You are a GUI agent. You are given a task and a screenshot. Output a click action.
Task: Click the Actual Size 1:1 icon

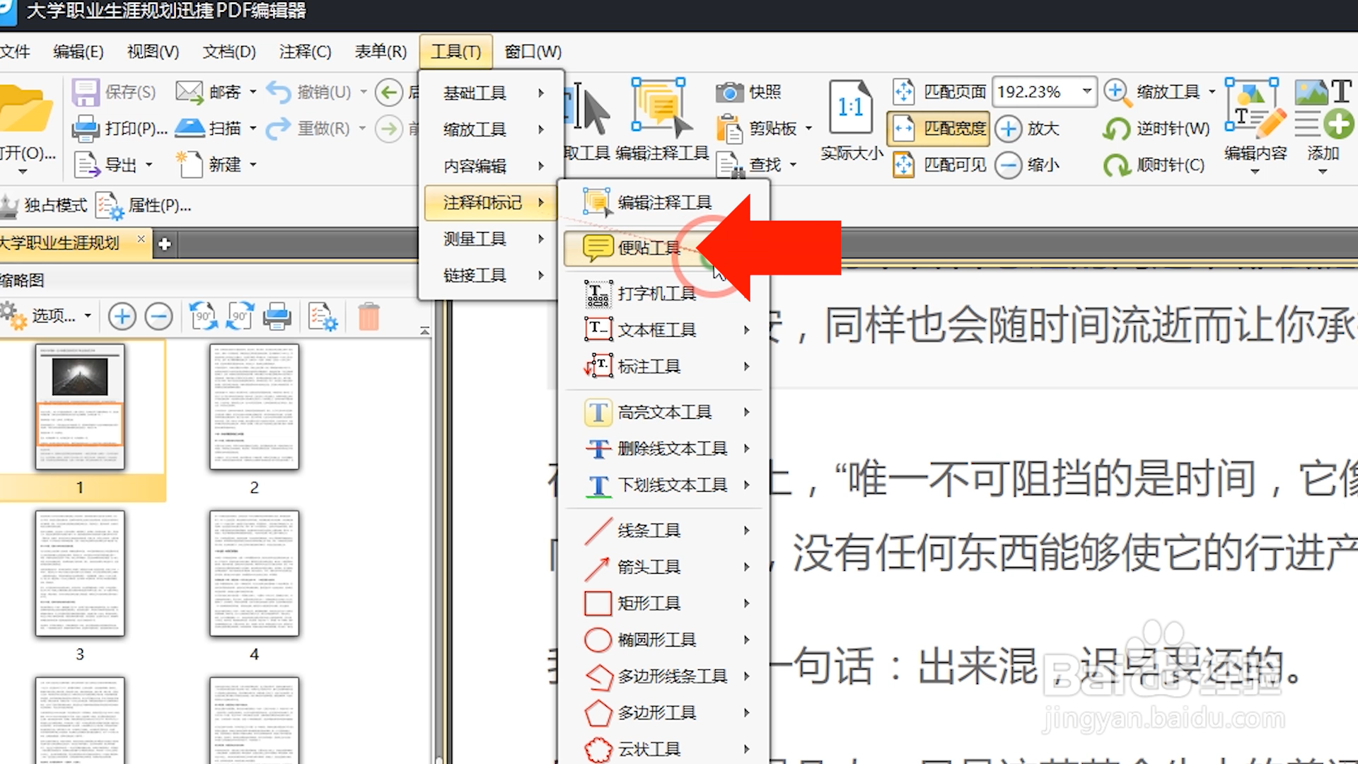click(x=851, y=108)
